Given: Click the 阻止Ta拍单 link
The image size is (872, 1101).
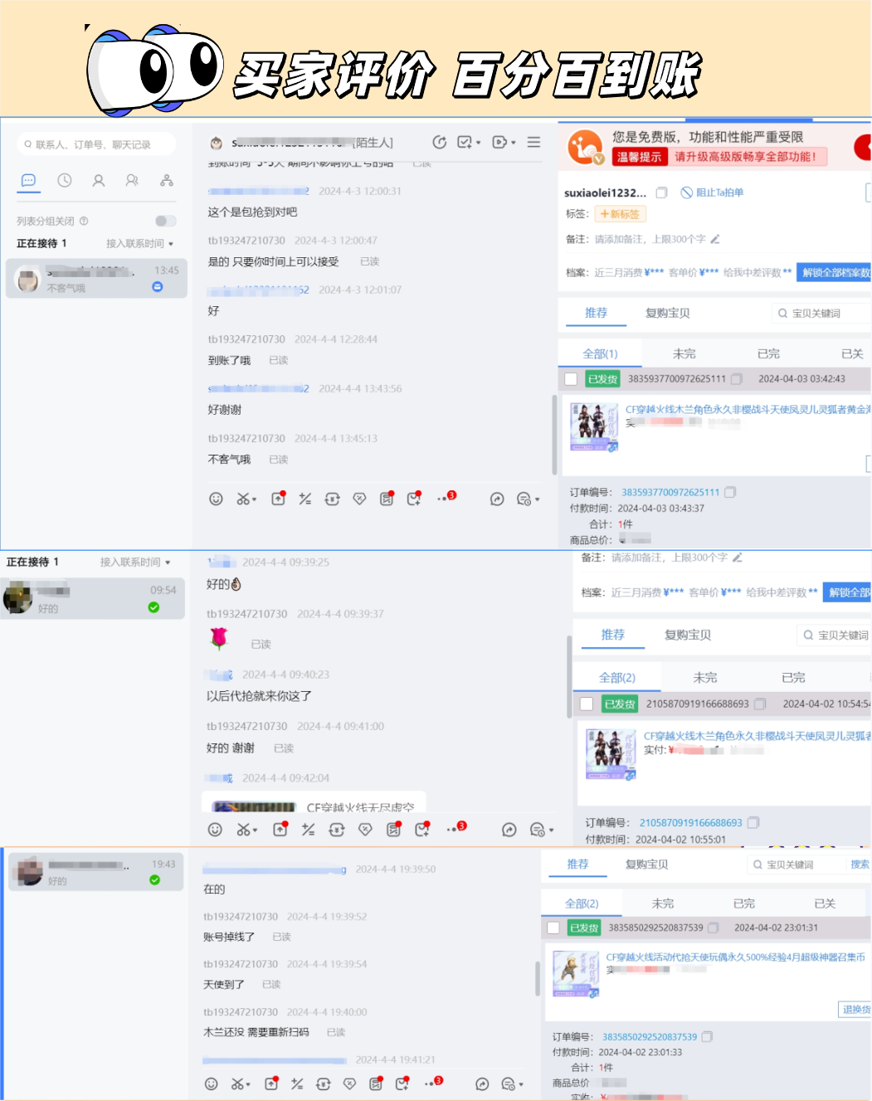Looking at the screenshot, I should (x=712, y=192).
